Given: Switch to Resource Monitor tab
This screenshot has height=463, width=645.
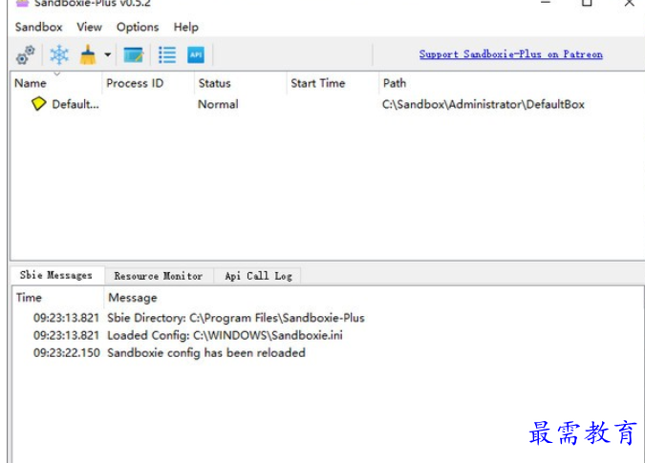Looking at the screenshot, I should click(x=159, y=276).
